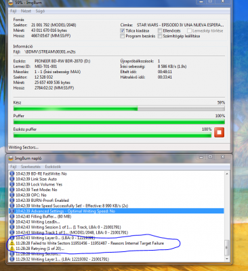Enable the Ellenőrzés checkbox
248x271 pixels.
point(160,30)
